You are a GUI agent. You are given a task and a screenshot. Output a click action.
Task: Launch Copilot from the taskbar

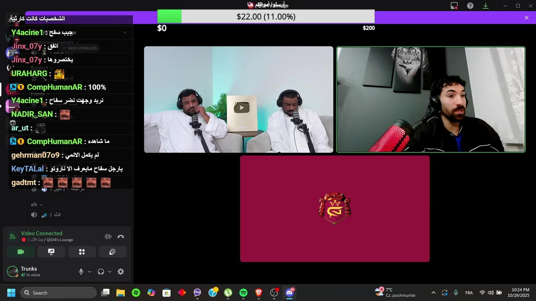pyautogui.click(x=151, y=293)
